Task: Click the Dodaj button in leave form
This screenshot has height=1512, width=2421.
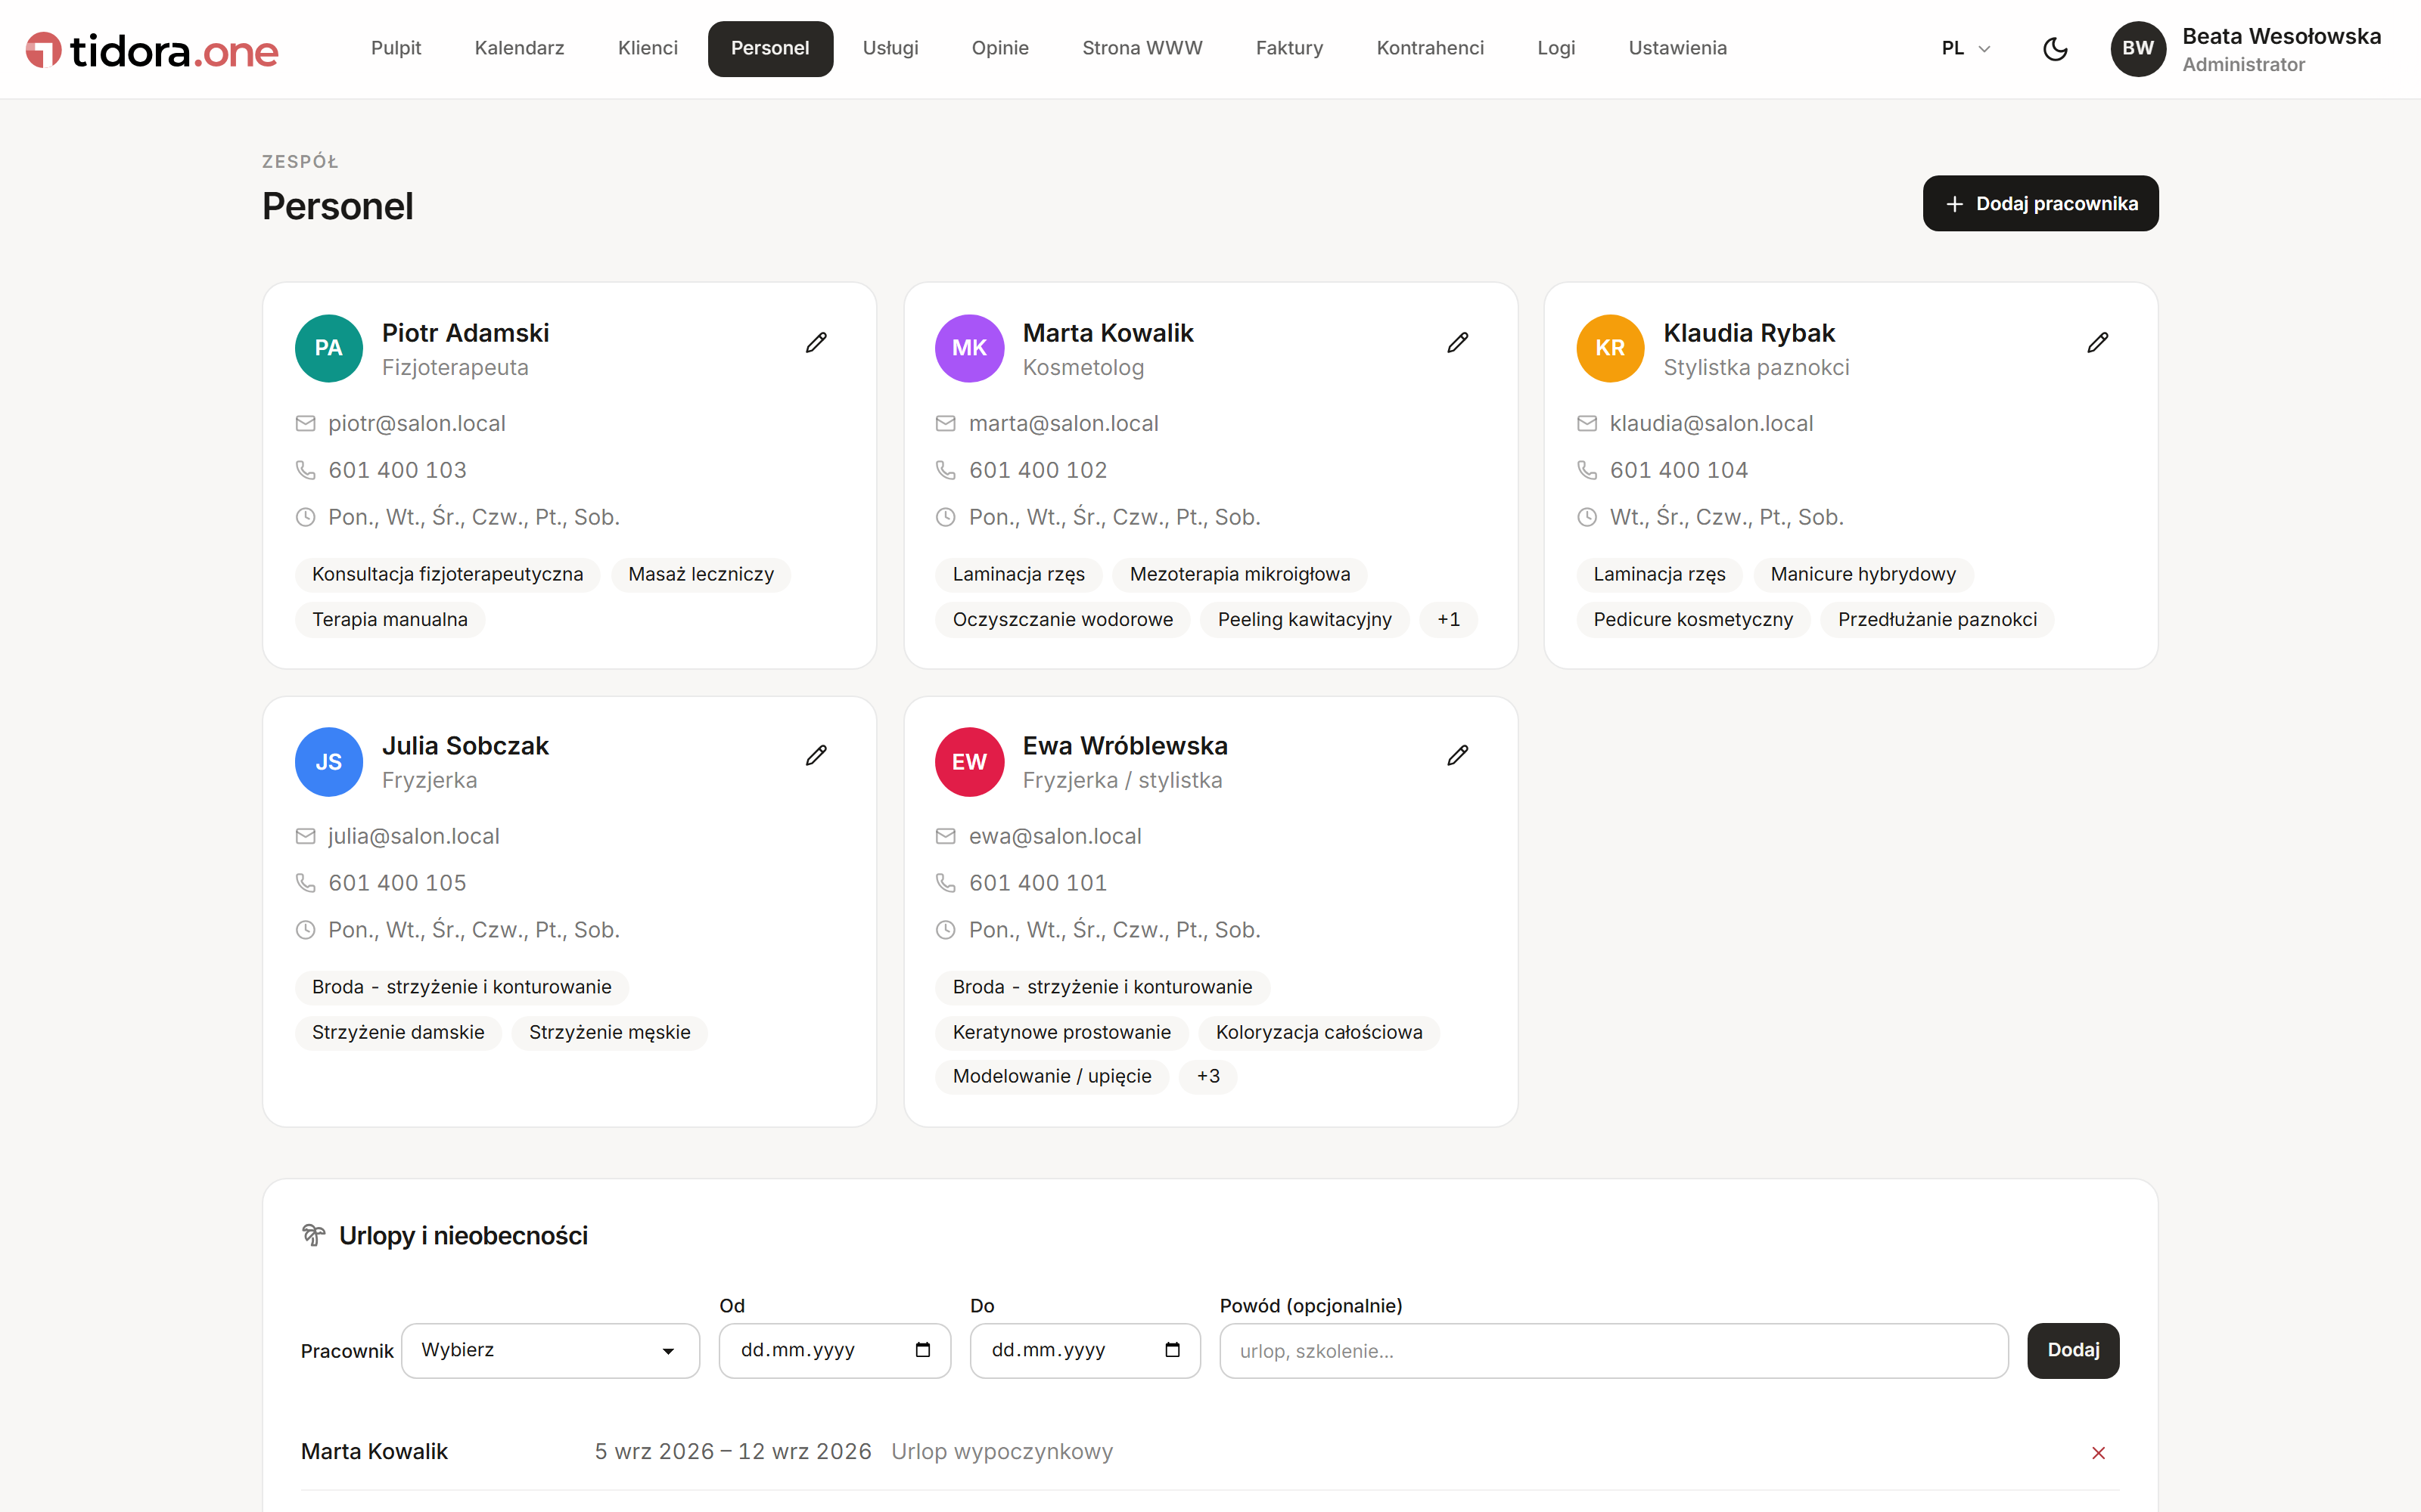Action: [2073, 1350]
